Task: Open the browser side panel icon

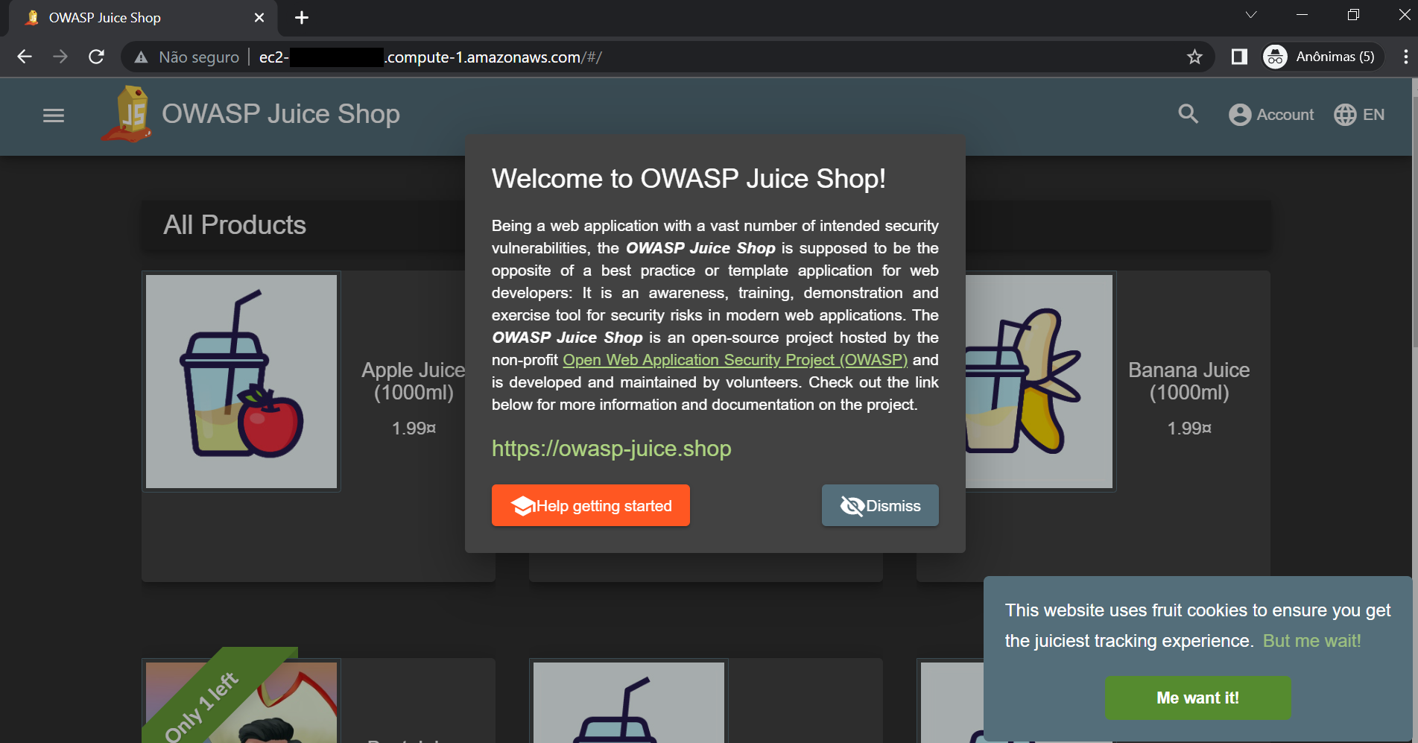Action: (1239, 57)
